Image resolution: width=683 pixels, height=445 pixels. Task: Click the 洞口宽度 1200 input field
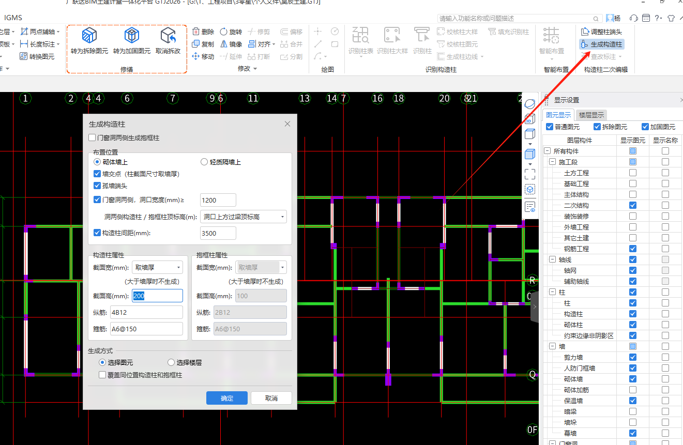coord(218,200)
